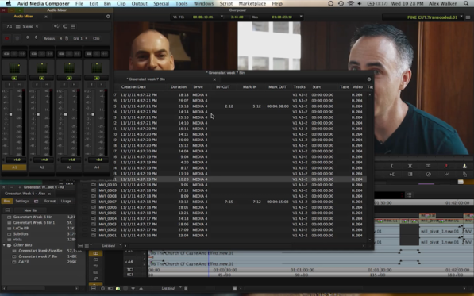Toggle the green track button on channel A4
The height and width of the screenshot is (296, 474).
tap(97, 78)
